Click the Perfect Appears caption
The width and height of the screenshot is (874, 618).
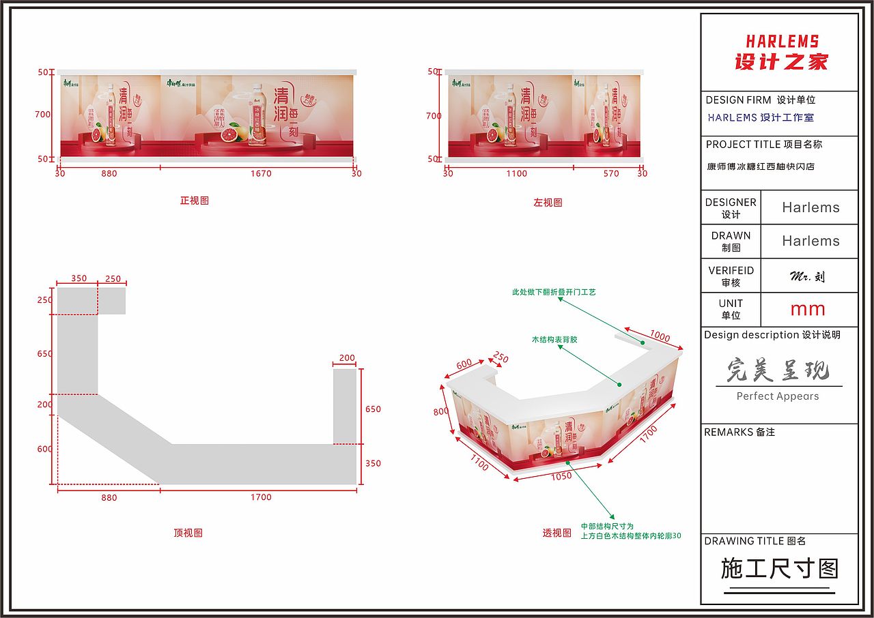[778, 396]
